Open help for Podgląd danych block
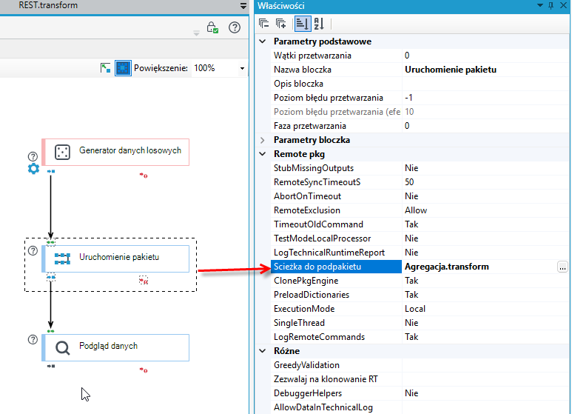This screenshot has width=572, height=414. pos(33,339)
